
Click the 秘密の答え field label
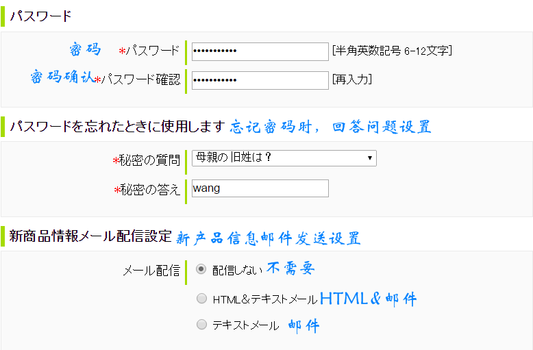(x=149, y=190)
